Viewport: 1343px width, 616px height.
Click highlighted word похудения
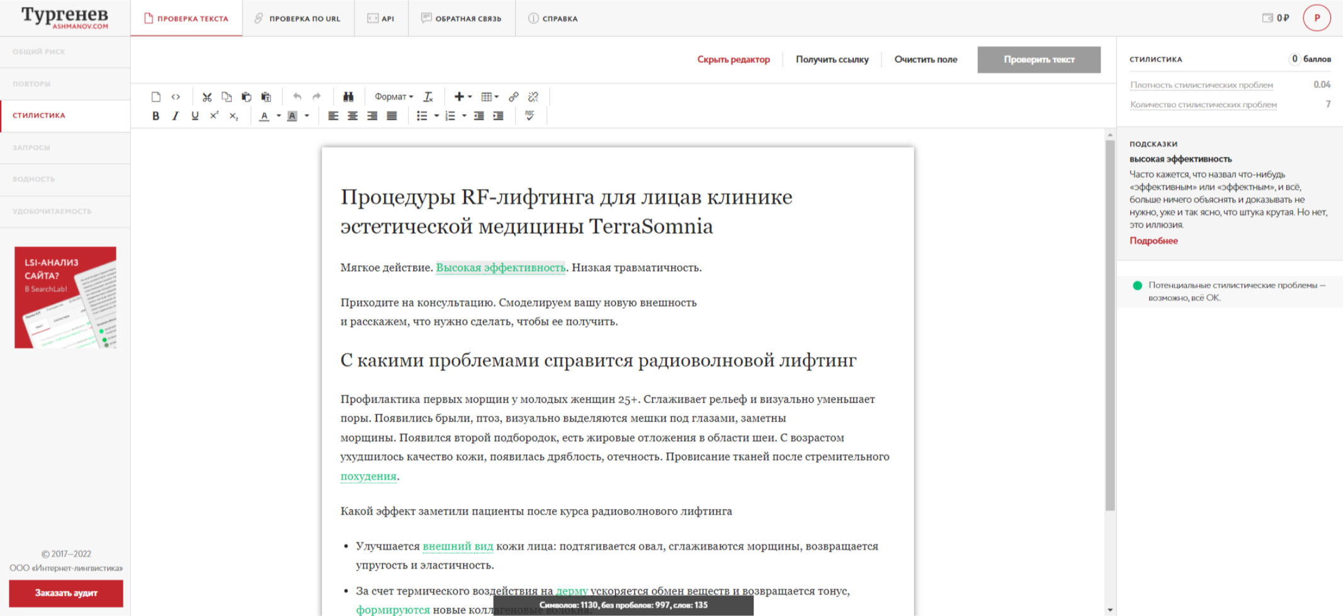[x=368, y=476]
